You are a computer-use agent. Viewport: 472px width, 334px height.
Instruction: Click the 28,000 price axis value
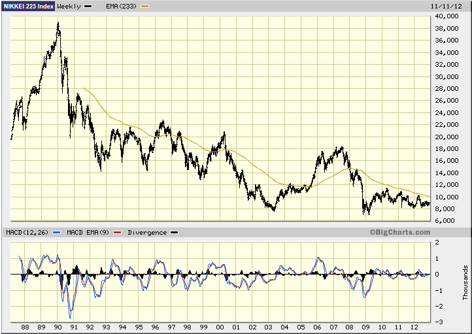[x=447, y=88]
